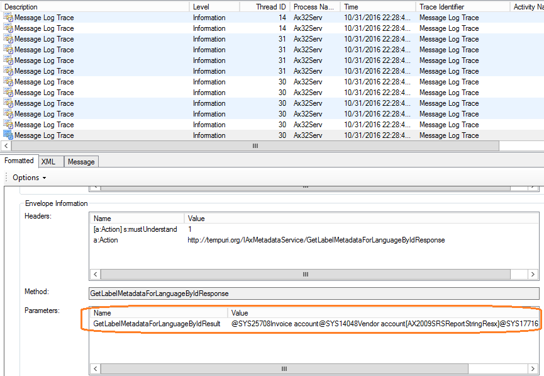
Task: Open the Options dropdown menu
Action: 29,178
